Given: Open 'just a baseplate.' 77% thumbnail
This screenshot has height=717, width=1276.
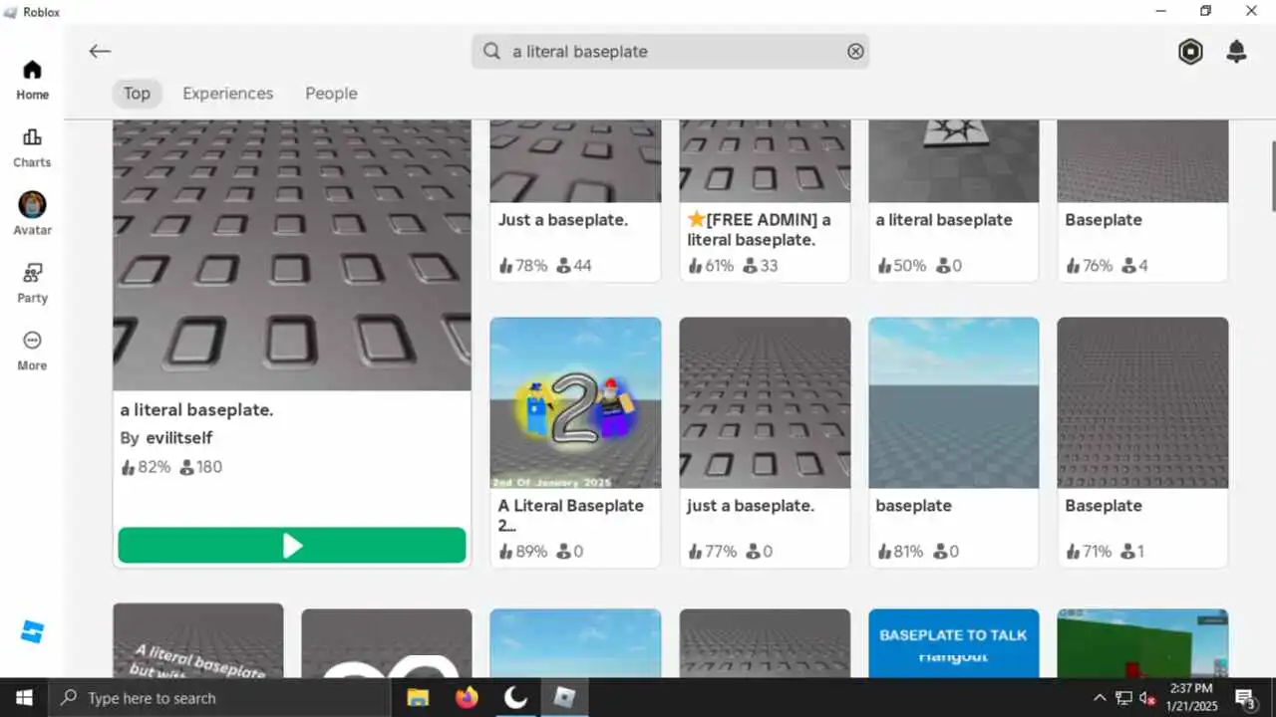Looking at the screenshot, I should tap(765, 402).
